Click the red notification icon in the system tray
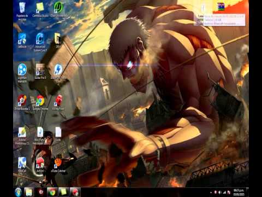 click(216, 192)
